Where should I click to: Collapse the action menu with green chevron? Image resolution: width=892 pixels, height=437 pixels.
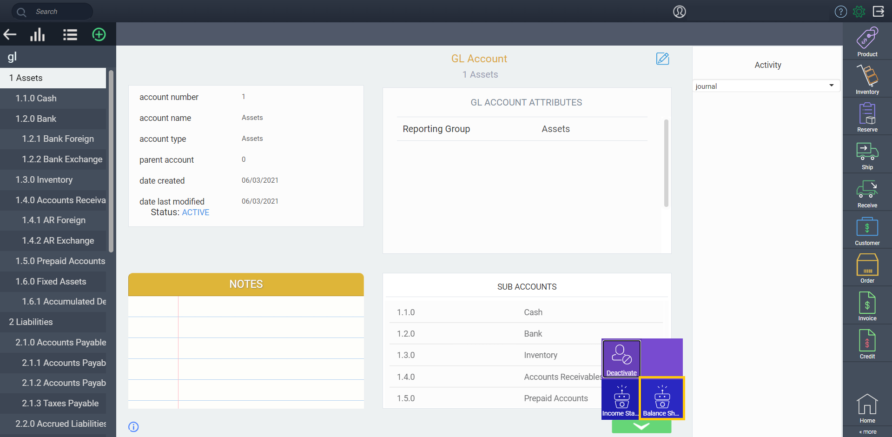[x=641, y=426]
